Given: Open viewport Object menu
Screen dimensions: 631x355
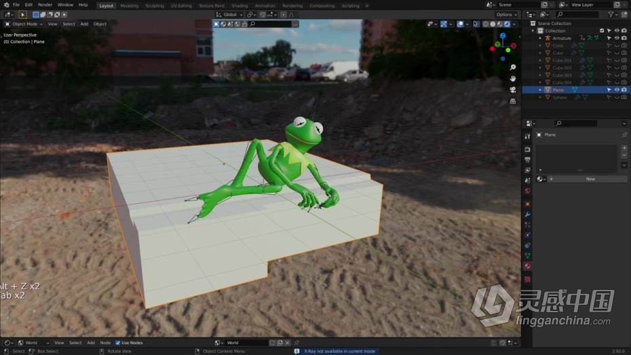Looking at the screenshot, I should pos(100,24).
